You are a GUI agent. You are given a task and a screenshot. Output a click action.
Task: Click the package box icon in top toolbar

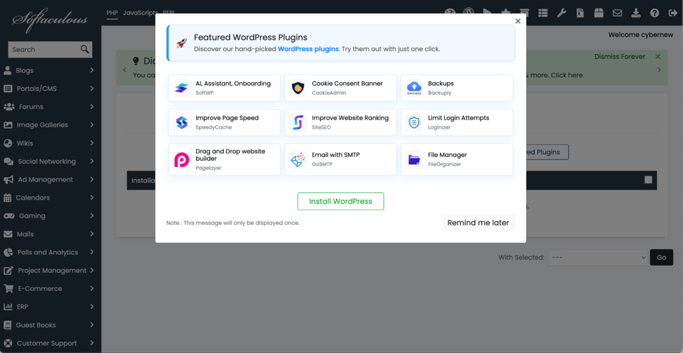tap(598, 13)
